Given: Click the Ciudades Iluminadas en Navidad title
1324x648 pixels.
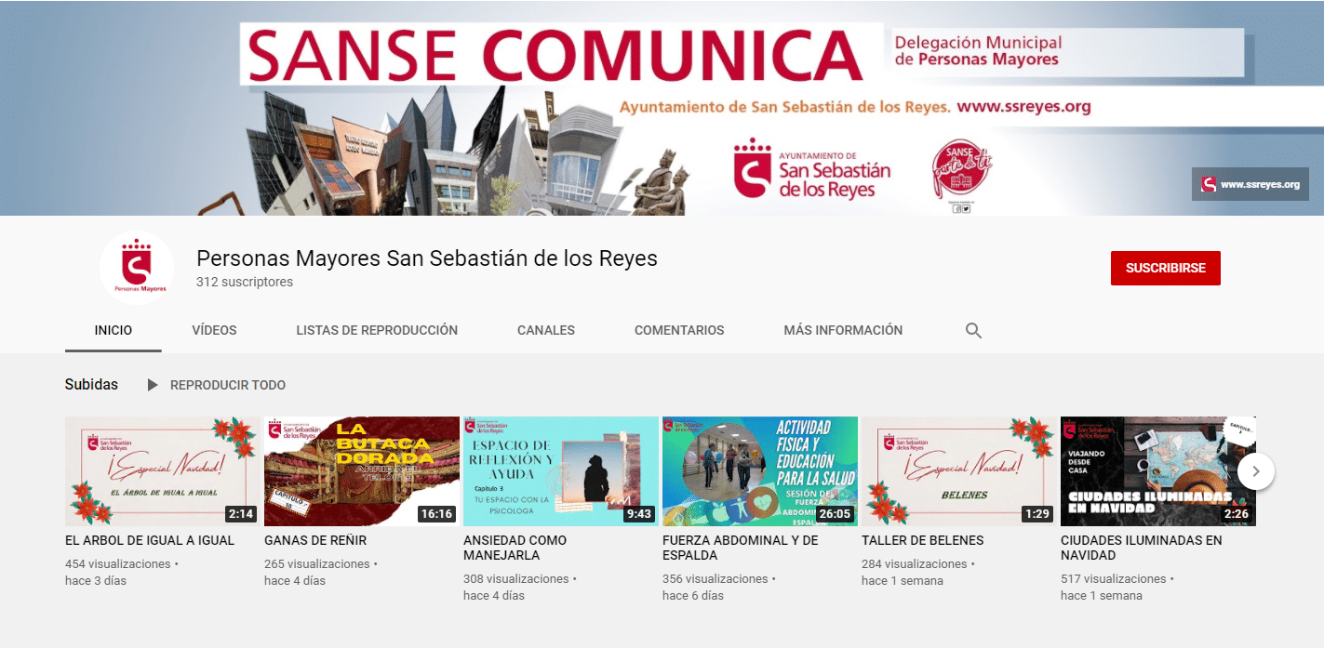Looking at the screenshot, I should point(1141,548).
